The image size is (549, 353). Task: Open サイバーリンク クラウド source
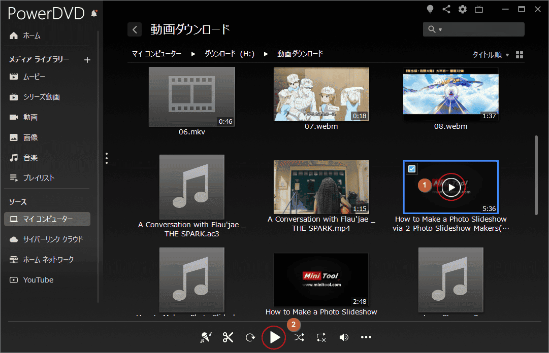click(47, 239)
